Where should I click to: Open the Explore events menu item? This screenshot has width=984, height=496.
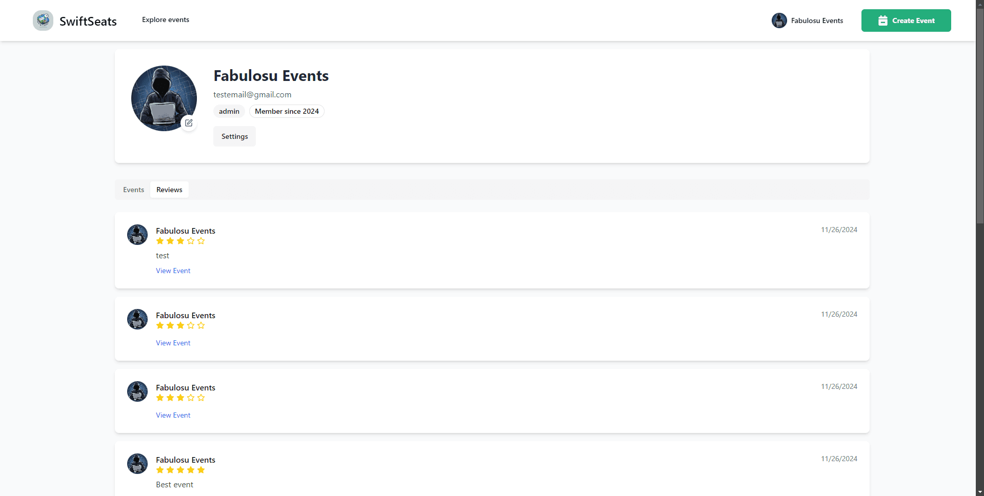point(165,19)
